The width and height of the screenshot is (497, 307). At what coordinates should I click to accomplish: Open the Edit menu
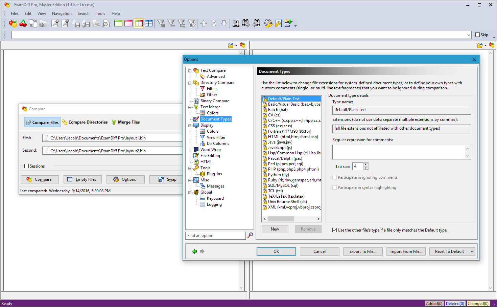pos(28,14)
